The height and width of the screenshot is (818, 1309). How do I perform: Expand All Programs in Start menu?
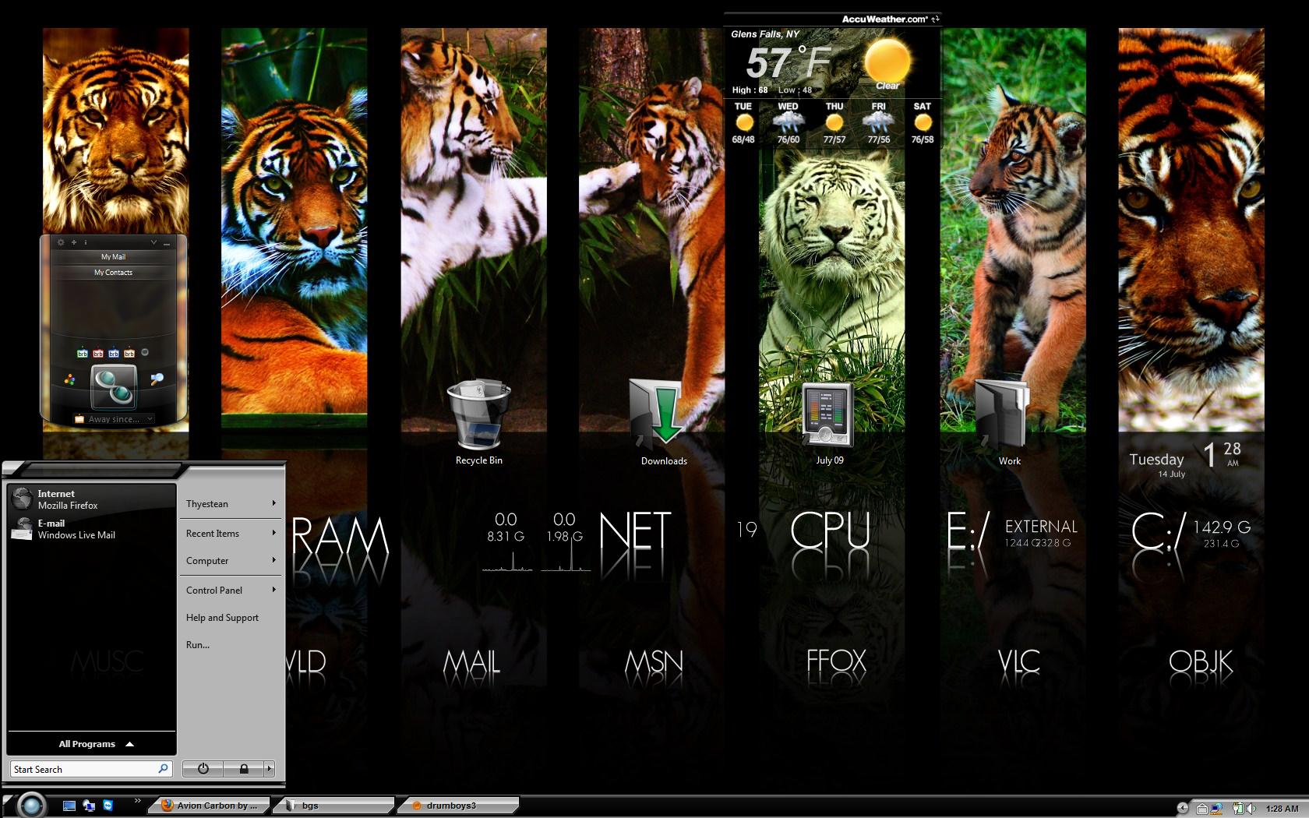tap(92, 744)
